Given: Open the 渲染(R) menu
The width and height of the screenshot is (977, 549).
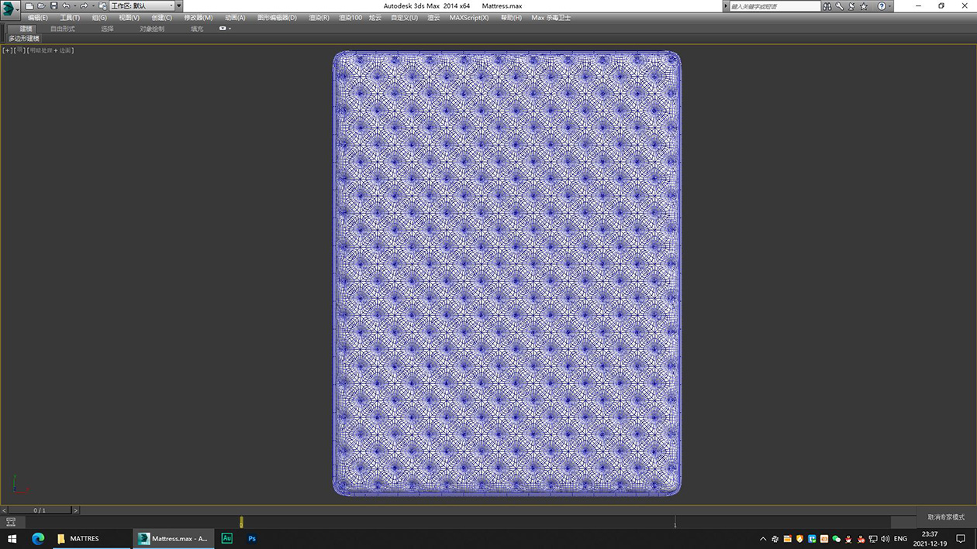Looking at the screenshot, I should coord(319,18).
